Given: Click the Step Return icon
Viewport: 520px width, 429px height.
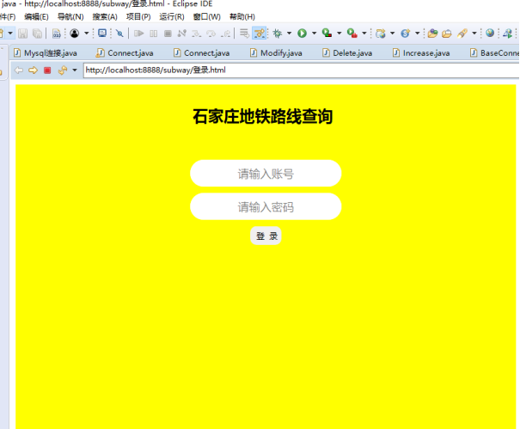Looking at the screenshot, I should [x=226, y=34].
